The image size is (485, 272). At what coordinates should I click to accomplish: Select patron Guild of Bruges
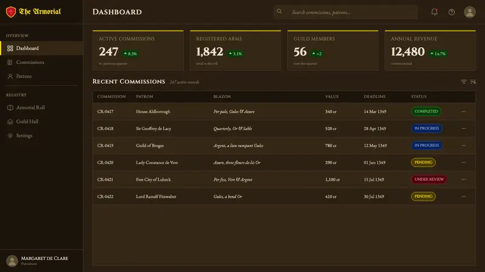click(150, 146)
